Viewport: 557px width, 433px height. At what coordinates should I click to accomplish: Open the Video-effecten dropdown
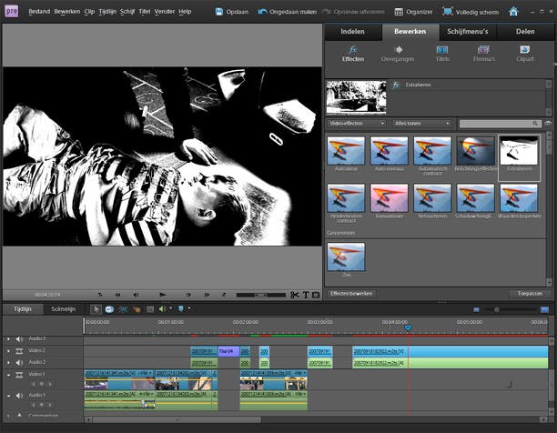pos(357,123)
